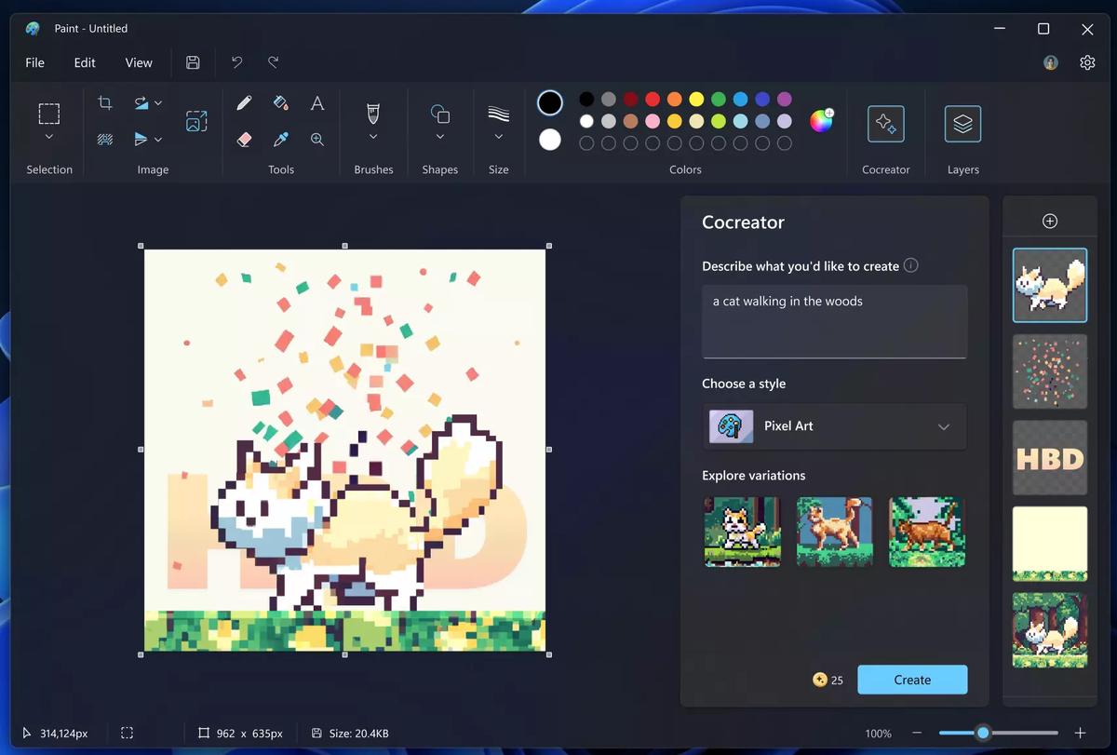Viewport: 1117px width, 755px height.
Task: Click the Undo arrow
Action: click(236, 62)
